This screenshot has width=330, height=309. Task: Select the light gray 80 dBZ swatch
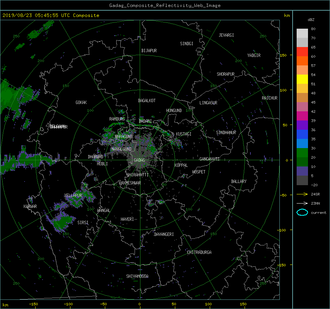pyautogui.click(x=302, y=33)
